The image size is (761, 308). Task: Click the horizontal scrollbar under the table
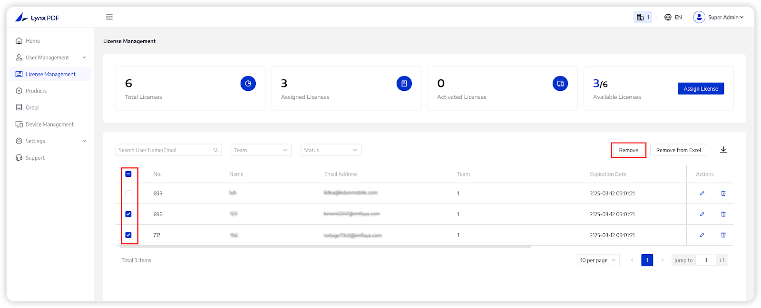323,247
